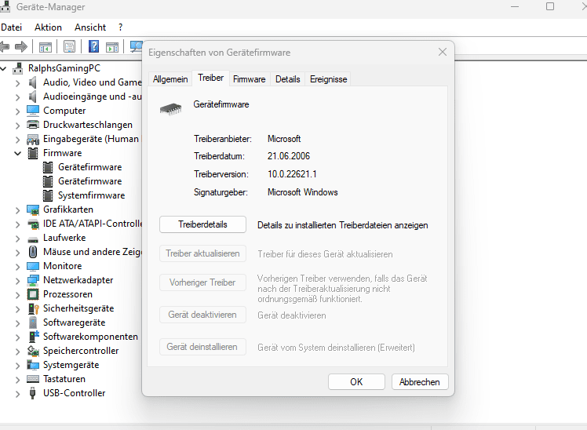The height and width of the screenshot is (430, 587).
Task: Expand the Monitore category
Action: click(x=17, y=267)
